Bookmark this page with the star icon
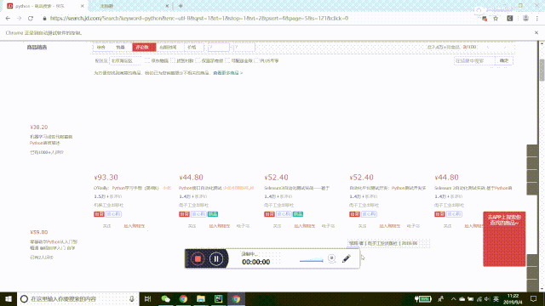This screenshot has height=306, width=545. pyautogui.click(x=496, y=19)
